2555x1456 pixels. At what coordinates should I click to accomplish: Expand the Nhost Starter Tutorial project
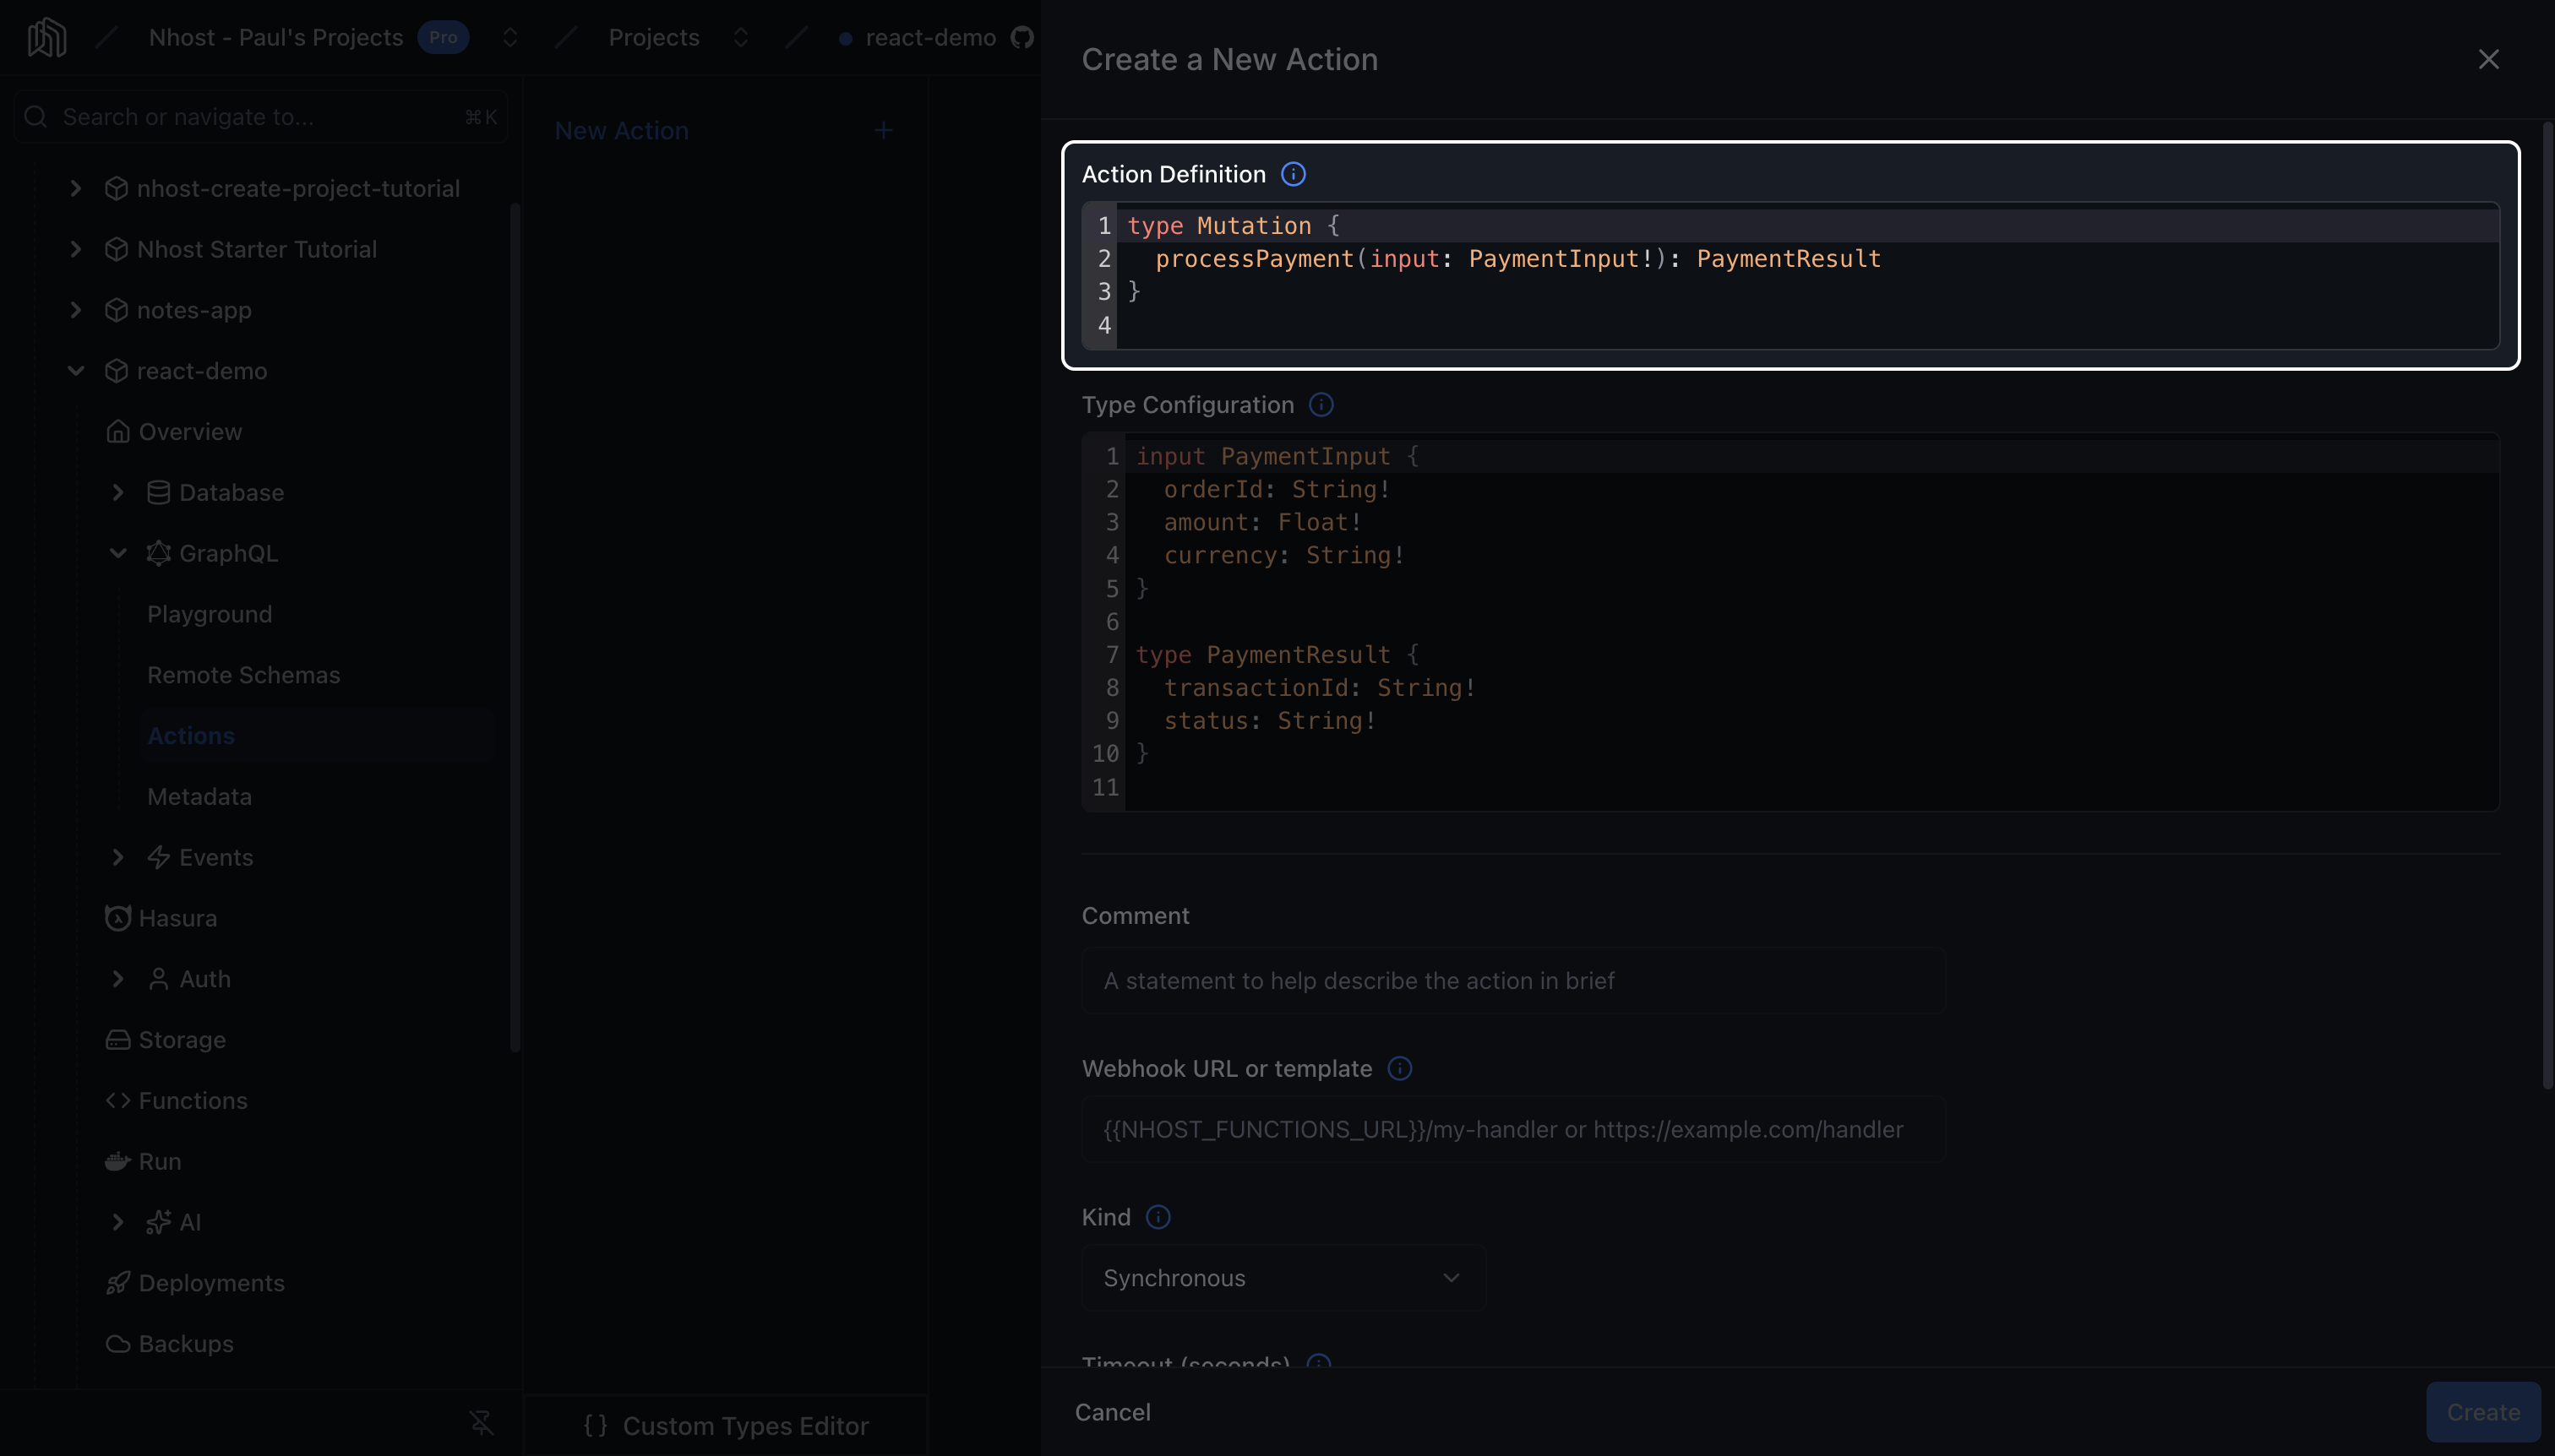(x=75, y=249)
